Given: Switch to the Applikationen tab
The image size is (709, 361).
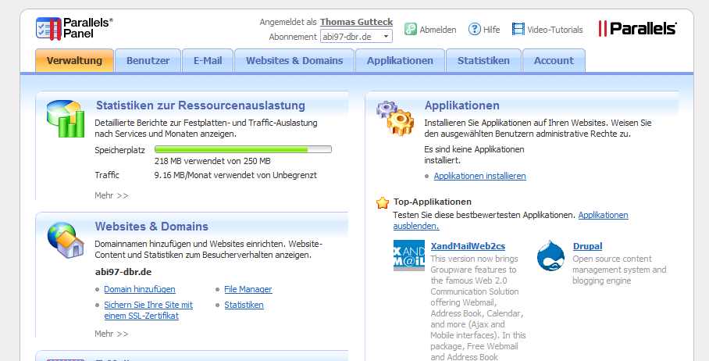Looking at the screenshot, I should click(x=400, y=61).
